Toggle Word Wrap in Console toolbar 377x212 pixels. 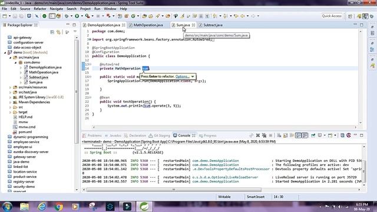click(x=292, y=135)
